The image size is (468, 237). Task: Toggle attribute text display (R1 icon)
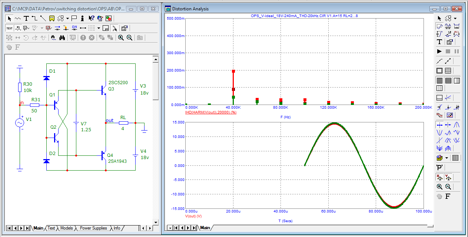(18, 28)
